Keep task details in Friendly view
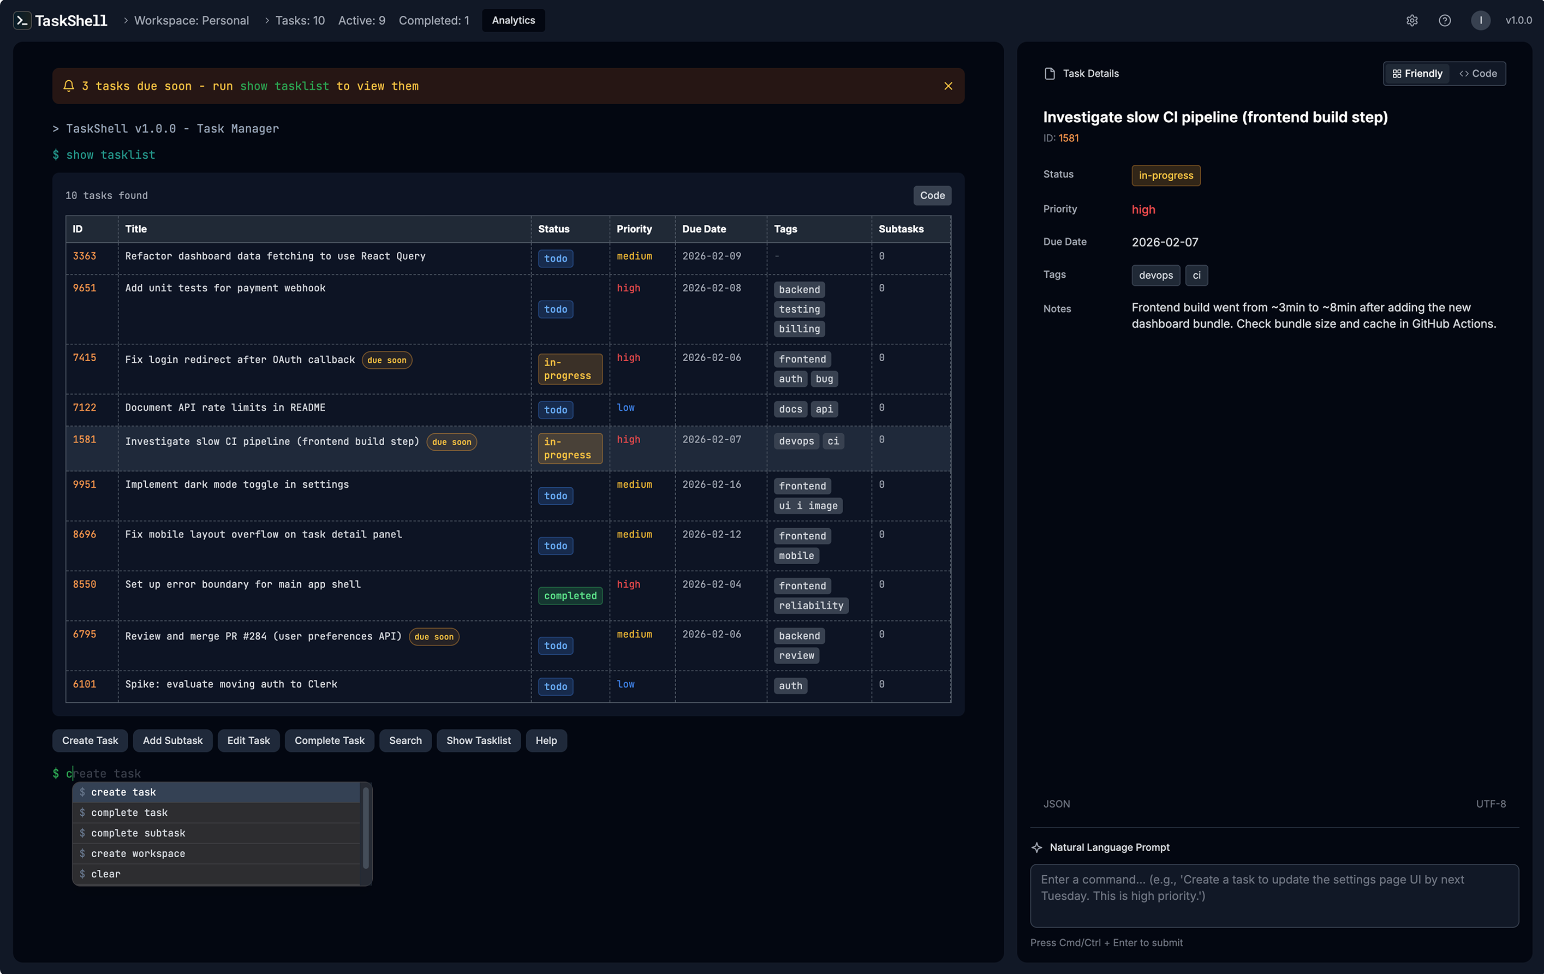Image resolution: width=1544 pixels, height=974 pixels. pos(1417,73)
